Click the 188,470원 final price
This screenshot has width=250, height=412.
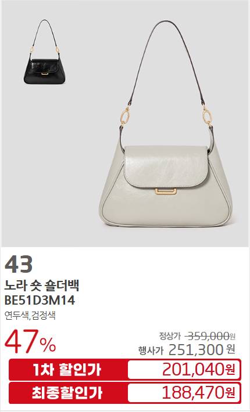point(199,392)
